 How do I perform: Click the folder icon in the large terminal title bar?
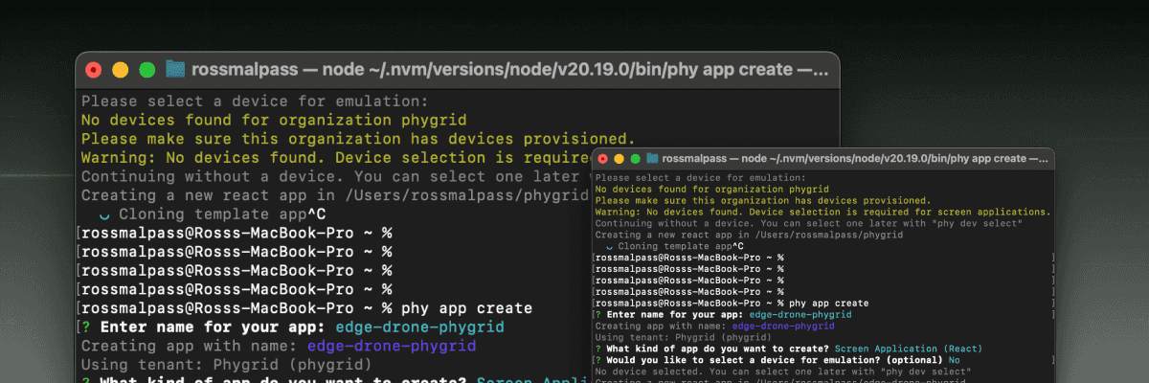[175, 69]
